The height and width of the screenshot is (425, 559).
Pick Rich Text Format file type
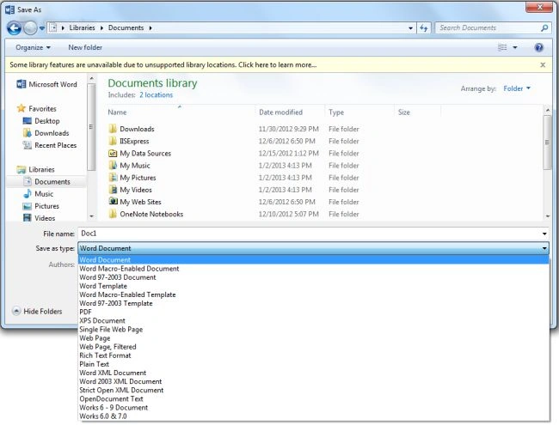(x=313, y=355)
